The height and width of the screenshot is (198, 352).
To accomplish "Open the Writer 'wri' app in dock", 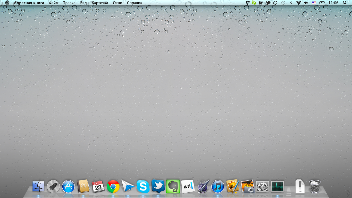I will point(188,186).
